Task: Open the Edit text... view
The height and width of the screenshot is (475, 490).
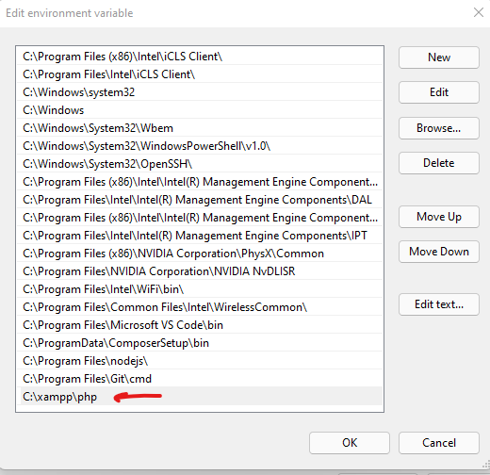Action: 439,304
